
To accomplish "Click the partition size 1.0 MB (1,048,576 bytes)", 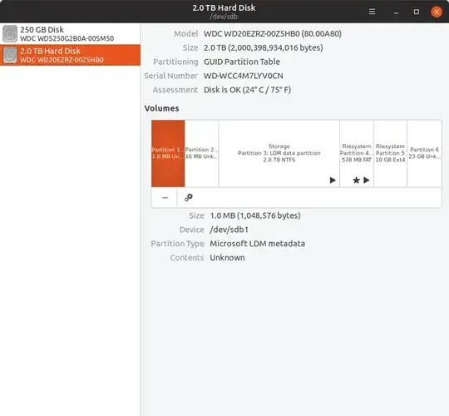I will pos(255,215).
